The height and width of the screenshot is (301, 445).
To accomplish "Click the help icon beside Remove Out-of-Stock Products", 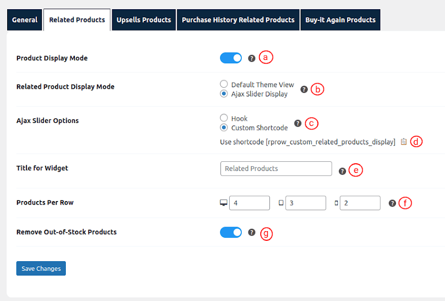I will pyautogui.click(x=251, y=232).
